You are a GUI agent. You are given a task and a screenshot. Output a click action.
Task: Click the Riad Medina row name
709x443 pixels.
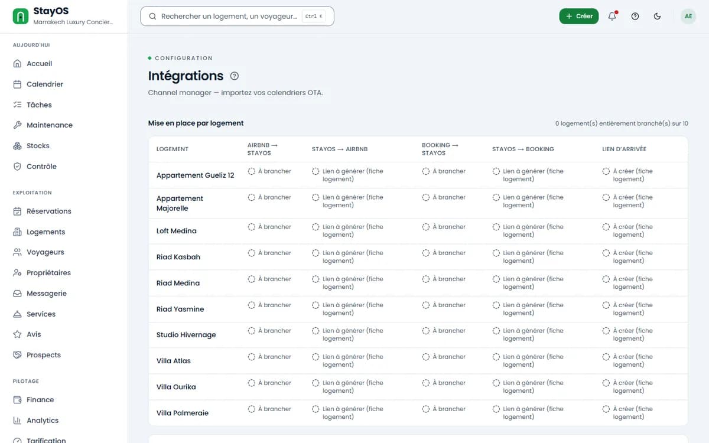coord(178,283)
